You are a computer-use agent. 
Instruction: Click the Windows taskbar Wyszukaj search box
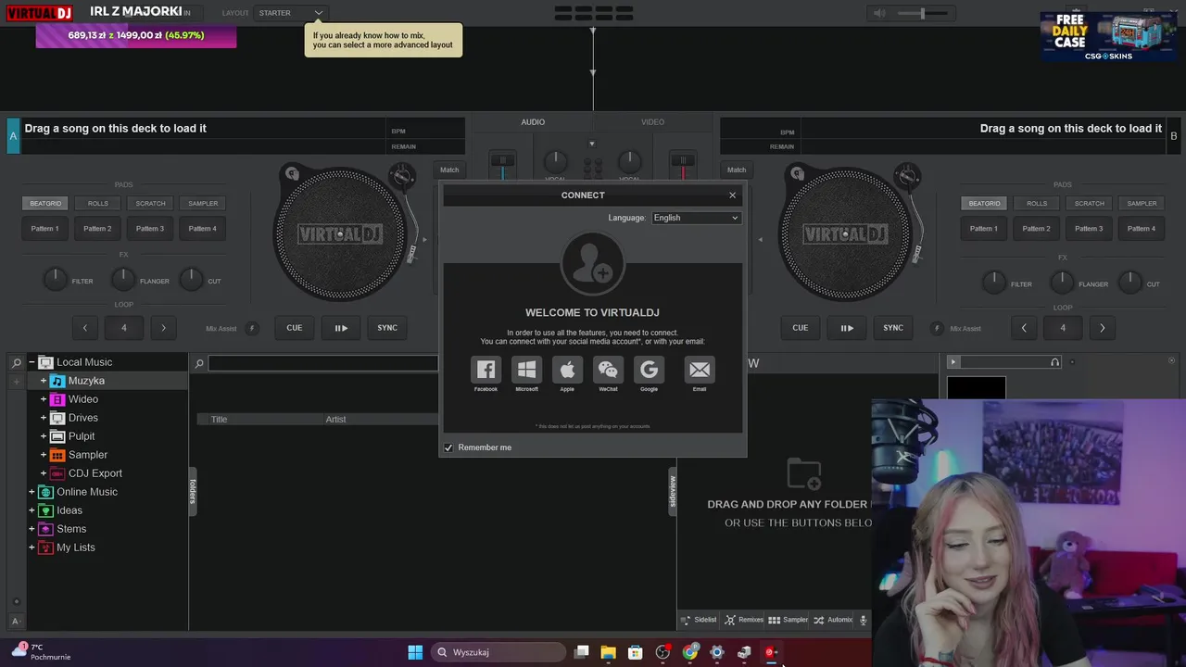point(498,652)
